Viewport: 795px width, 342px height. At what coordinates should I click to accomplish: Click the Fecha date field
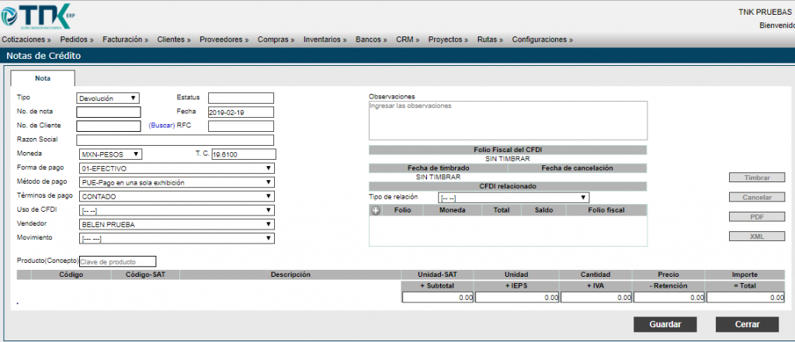coord(241,112)
